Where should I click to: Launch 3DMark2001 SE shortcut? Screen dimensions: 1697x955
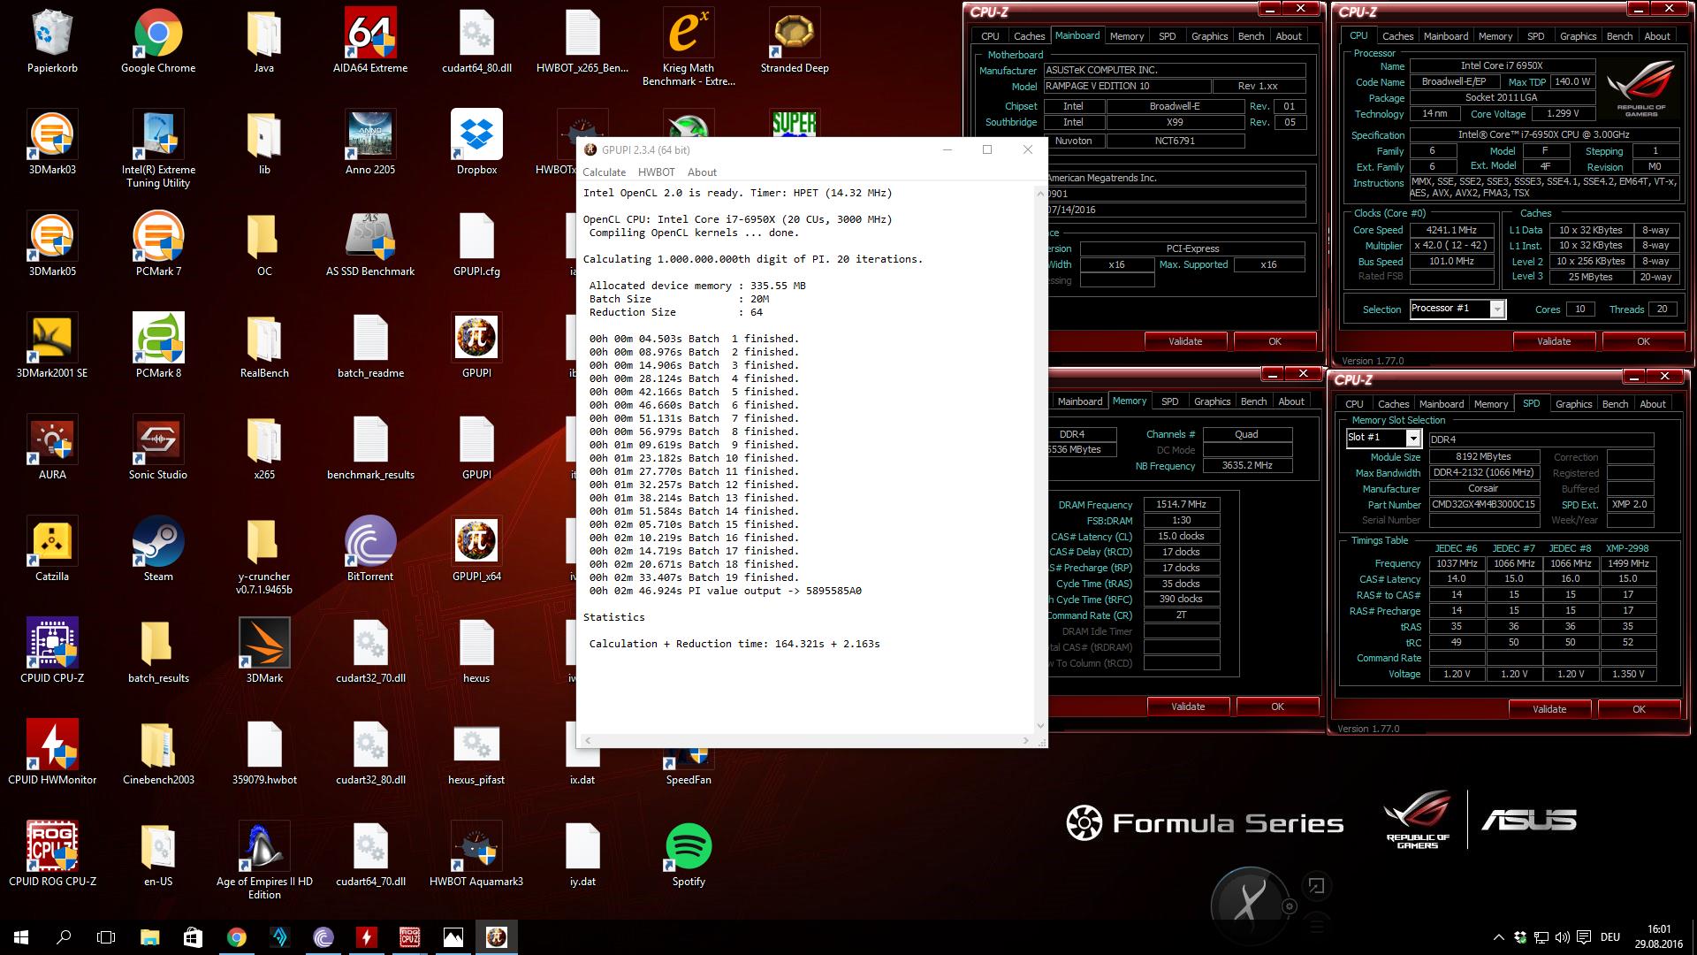click(52, 347)
